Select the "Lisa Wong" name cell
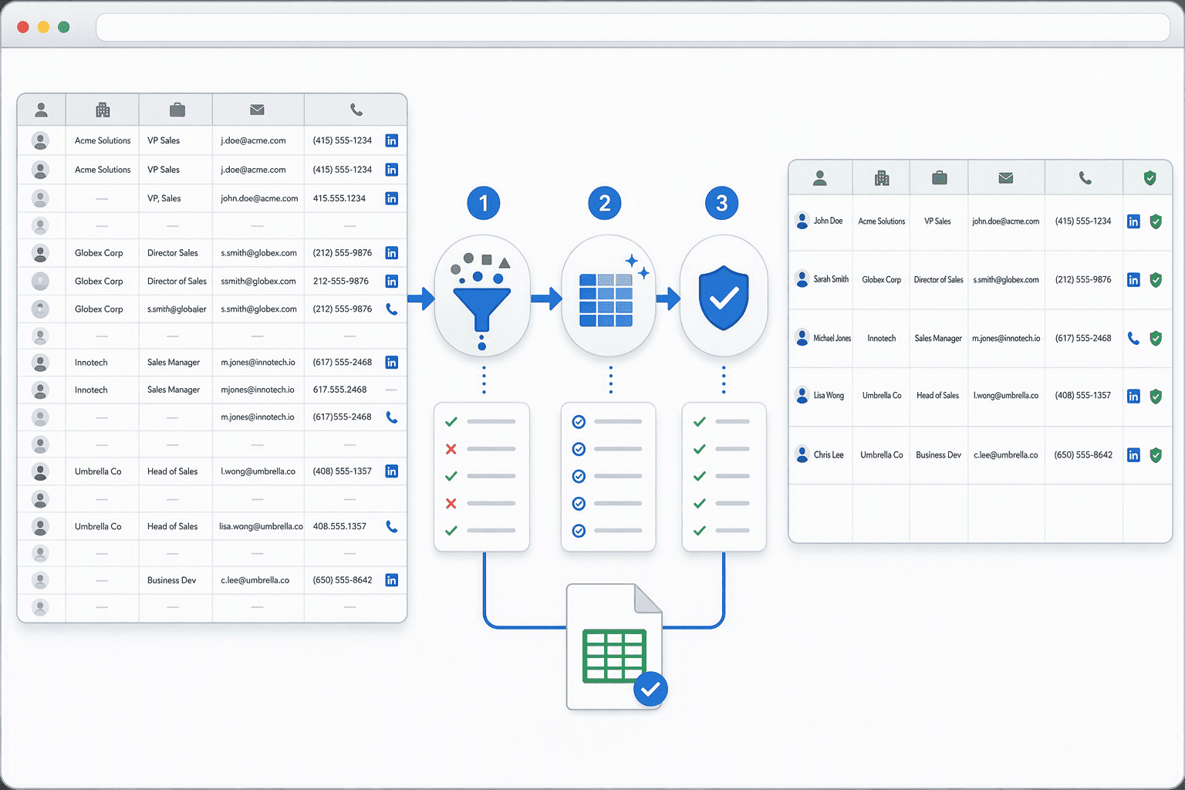This screenshot has height=790, width=1185. (829, 396)
